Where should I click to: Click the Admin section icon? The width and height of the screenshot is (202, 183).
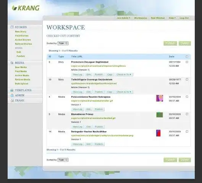pyautogui.click(x=12, y=95)
